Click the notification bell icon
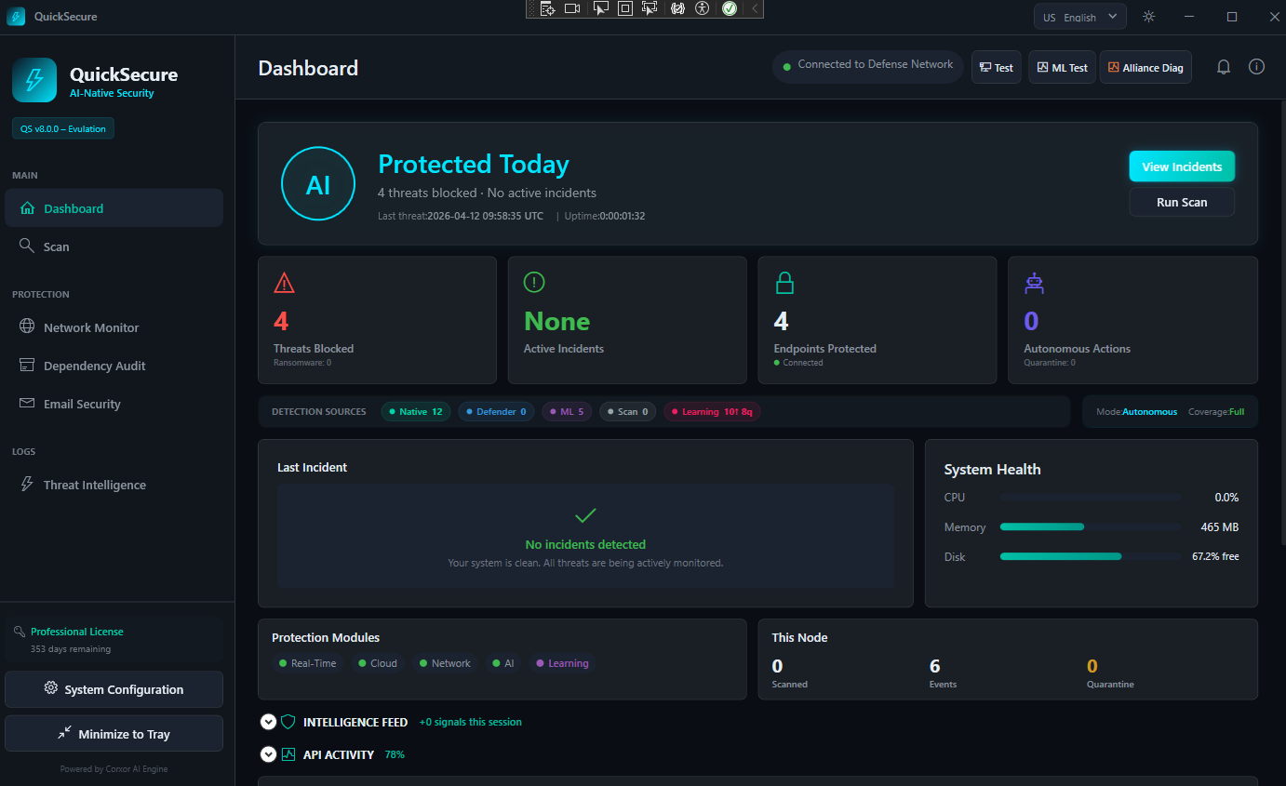Screen dimensions: 1286x786 (1223, 66)
